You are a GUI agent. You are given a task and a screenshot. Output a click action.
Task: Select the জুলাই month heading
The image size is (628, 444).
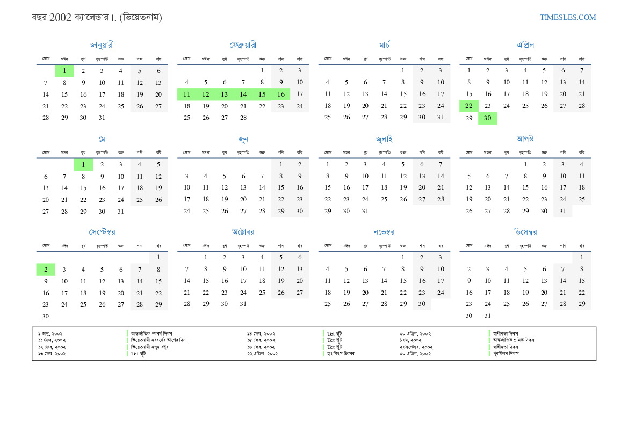[385, 139]
